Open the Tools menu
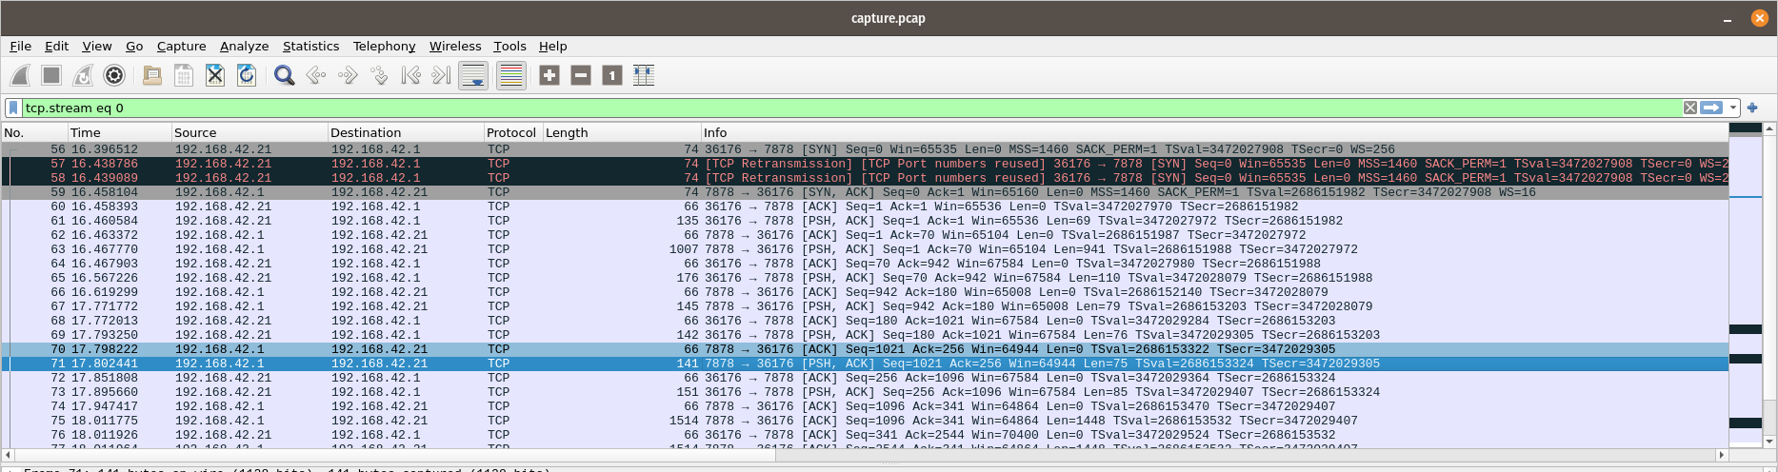1778x472 pixels. point(510,46)
